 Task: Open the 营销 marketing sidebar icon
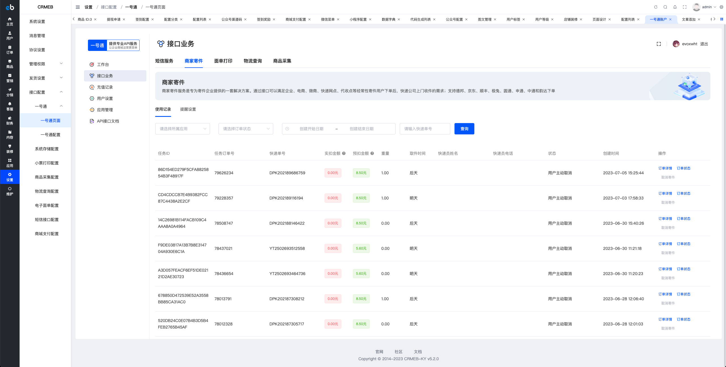pyautogui.click(x=10, y=78)
